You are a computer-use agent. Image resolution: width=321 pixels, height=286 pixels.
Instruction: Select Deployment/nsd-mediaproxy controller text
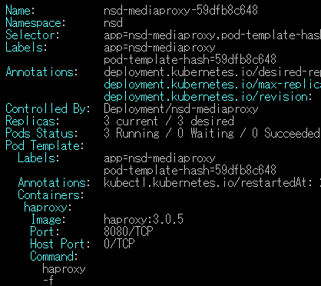coord(181,109)
